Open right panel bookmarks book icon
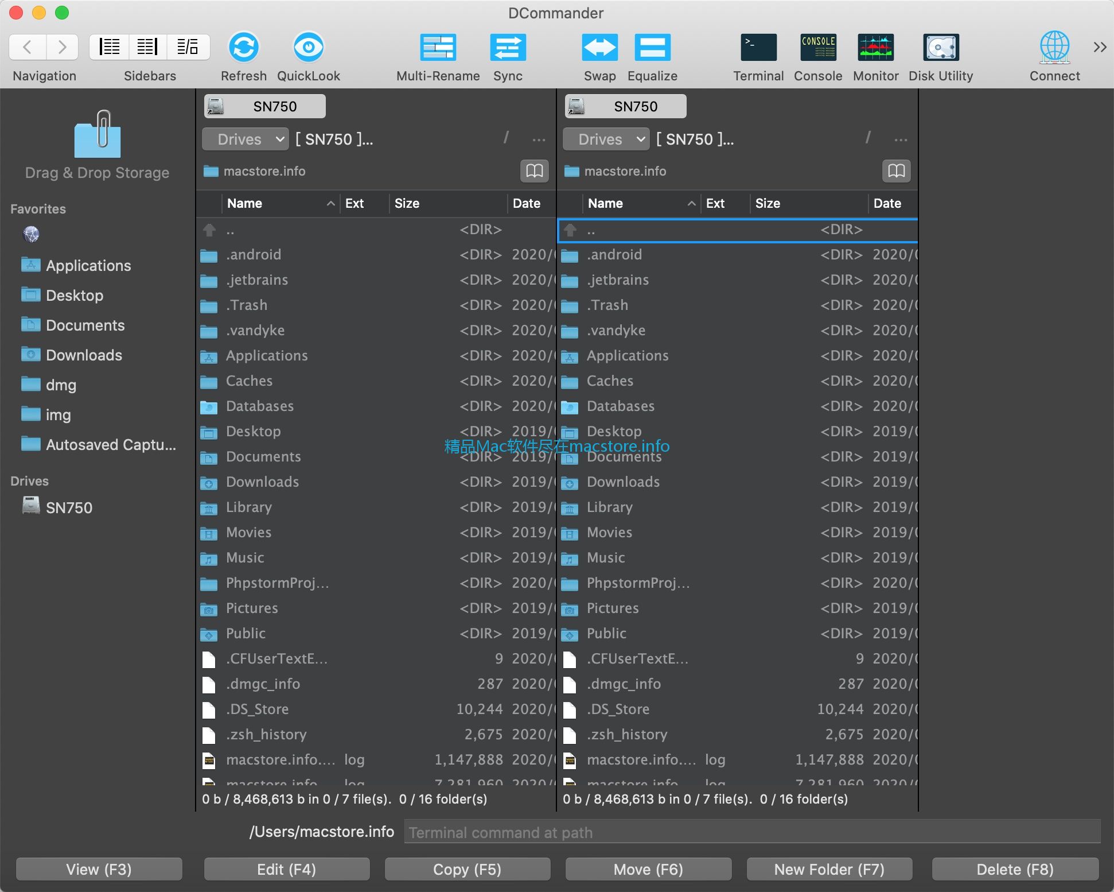This screenshot has height=892, width=1114. (896, 170)
